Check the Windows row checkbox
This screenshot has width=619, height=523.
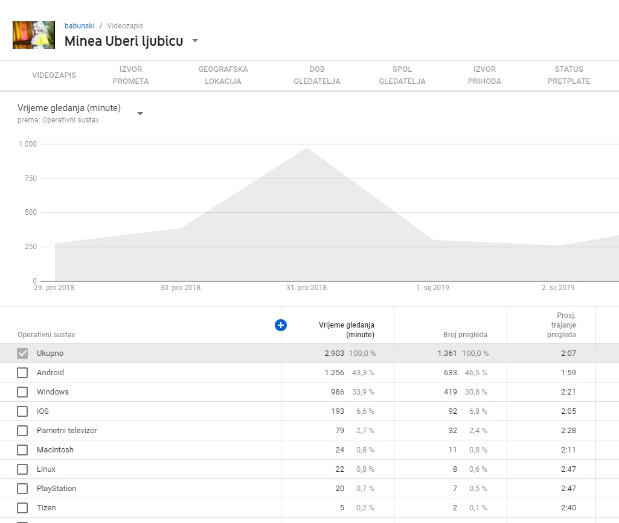tap(22, 392)
